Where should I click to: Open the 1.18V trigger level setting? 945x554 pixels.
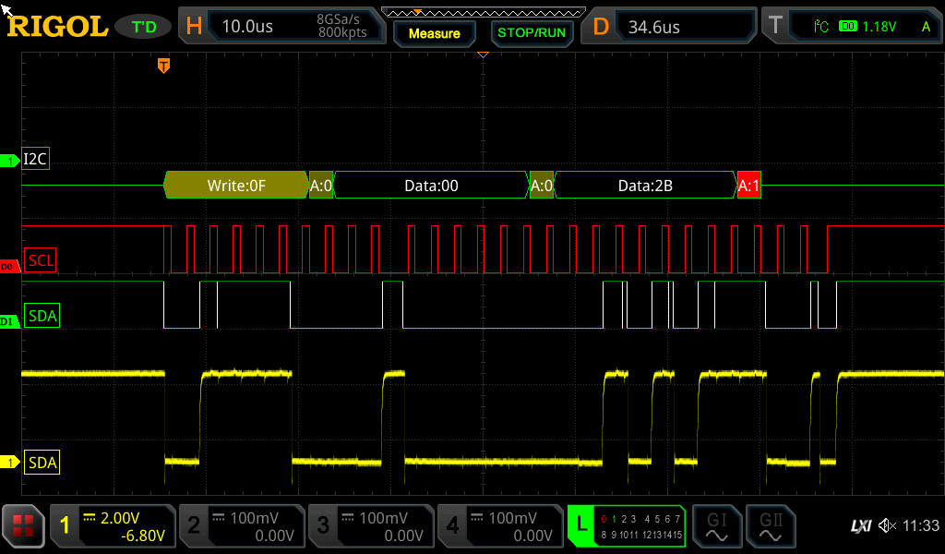coord(879,27)
